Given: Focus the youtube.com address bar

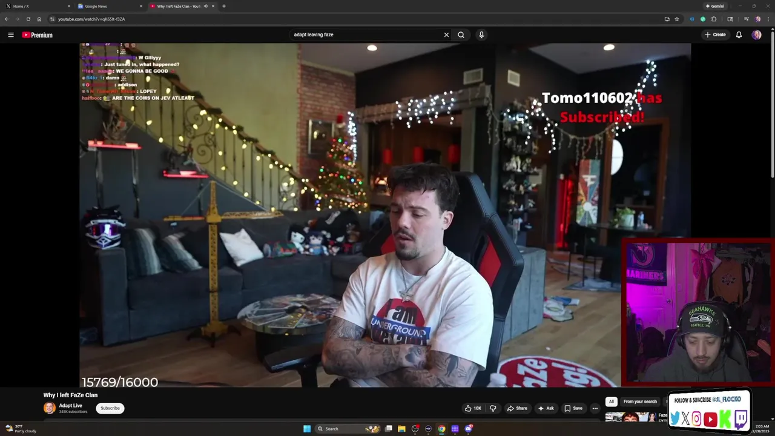Looking at the screenshot, I should (357, 19).
